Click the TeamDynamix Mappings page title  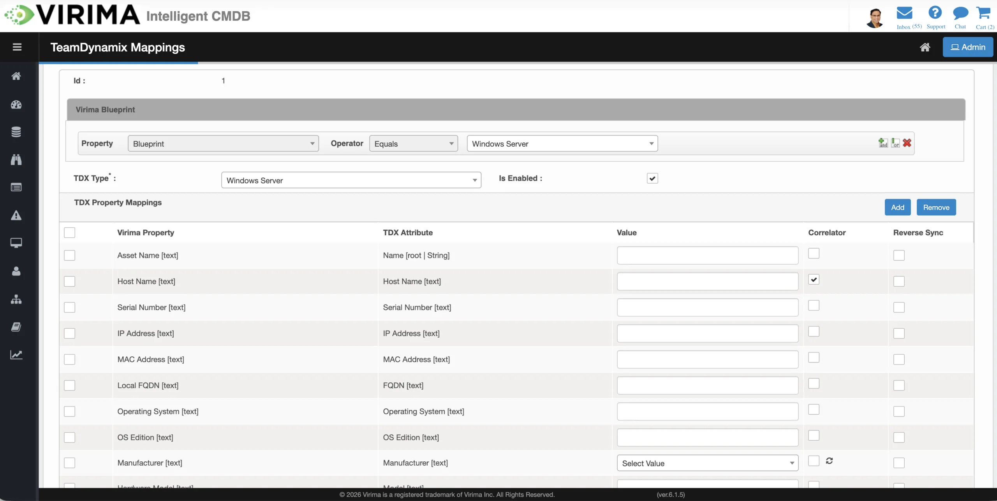[x=118, y=47]
